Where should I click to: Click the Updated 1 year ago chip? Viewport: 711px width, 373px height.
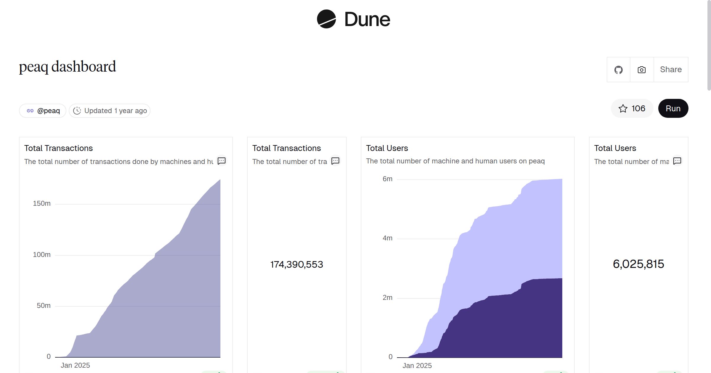[109, 110]
